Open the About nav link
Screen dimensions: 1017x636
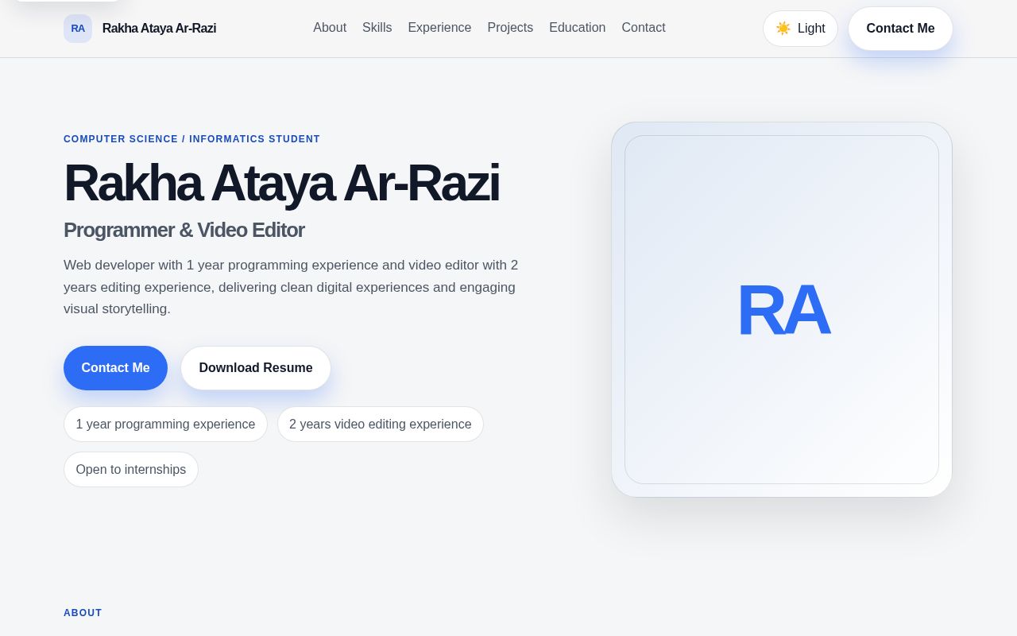click(330, 28)
